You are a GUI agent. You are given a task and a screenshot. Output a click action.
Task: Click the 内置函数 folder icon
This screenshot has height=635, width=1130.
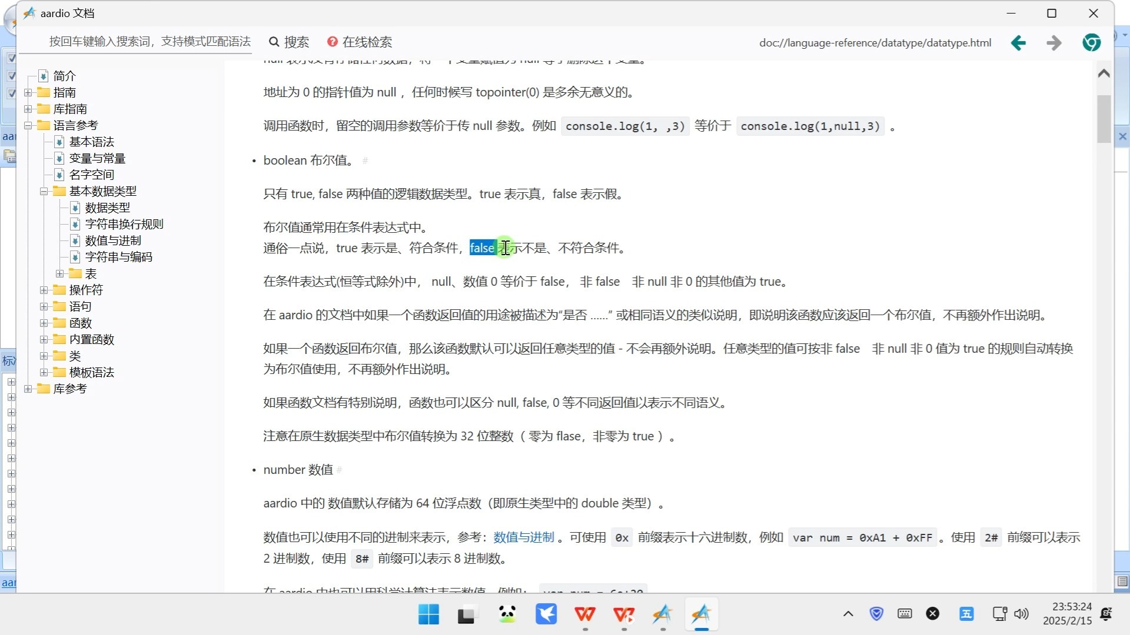[59, 339]
